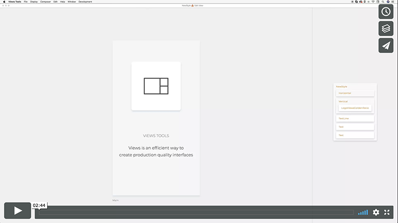The height and width of the screenshot is (223, 398).
Task: Click the 'VIEWS TOOLS' heading text
Action: pos(156,136)
